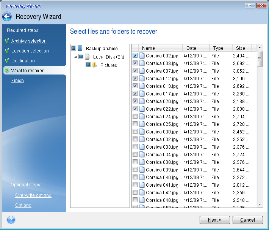Check the Corsica 025.jpg checkbox
Viewport: 269px width, 230px height.
tap(135, 124)
